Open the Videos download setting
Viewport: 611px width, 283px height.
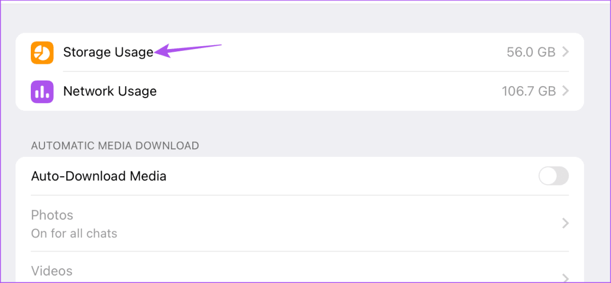(51, 271)
